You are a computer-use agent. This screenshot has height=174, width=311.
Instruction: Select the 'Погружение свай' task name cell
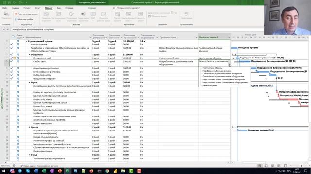[x=59, y=58]
